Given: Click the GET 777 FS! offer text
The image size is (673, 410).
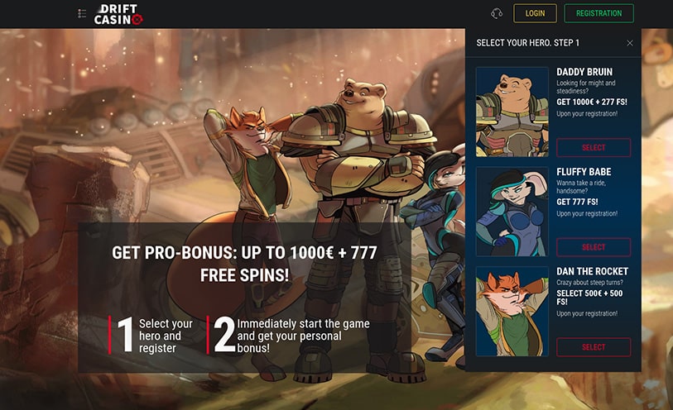Looking at the screenshot, I should coord(577,202).
